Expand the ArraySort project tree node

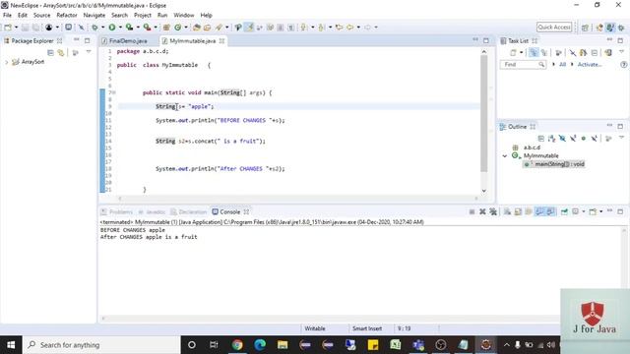click(7, 62)
